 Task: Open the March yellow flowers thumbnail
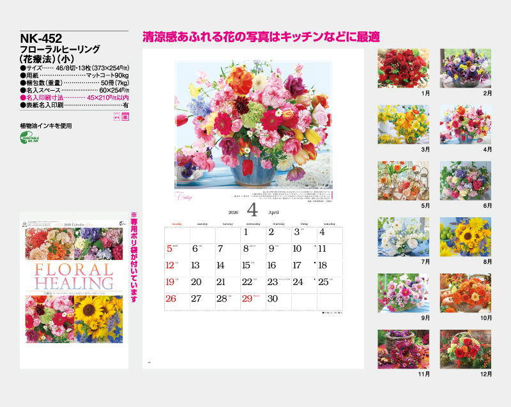[x=404, y=125]
